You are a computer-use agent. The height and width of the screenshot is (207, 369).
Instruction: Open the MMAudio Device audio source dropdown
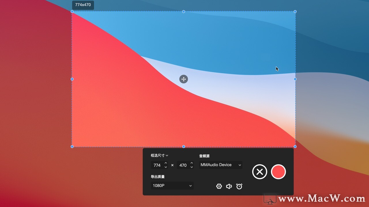221,165
